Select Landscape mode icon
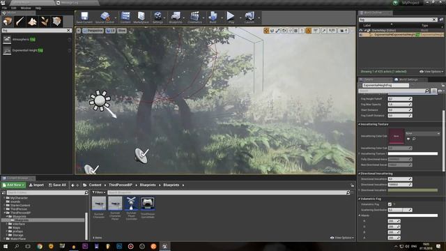 [32, 22]
